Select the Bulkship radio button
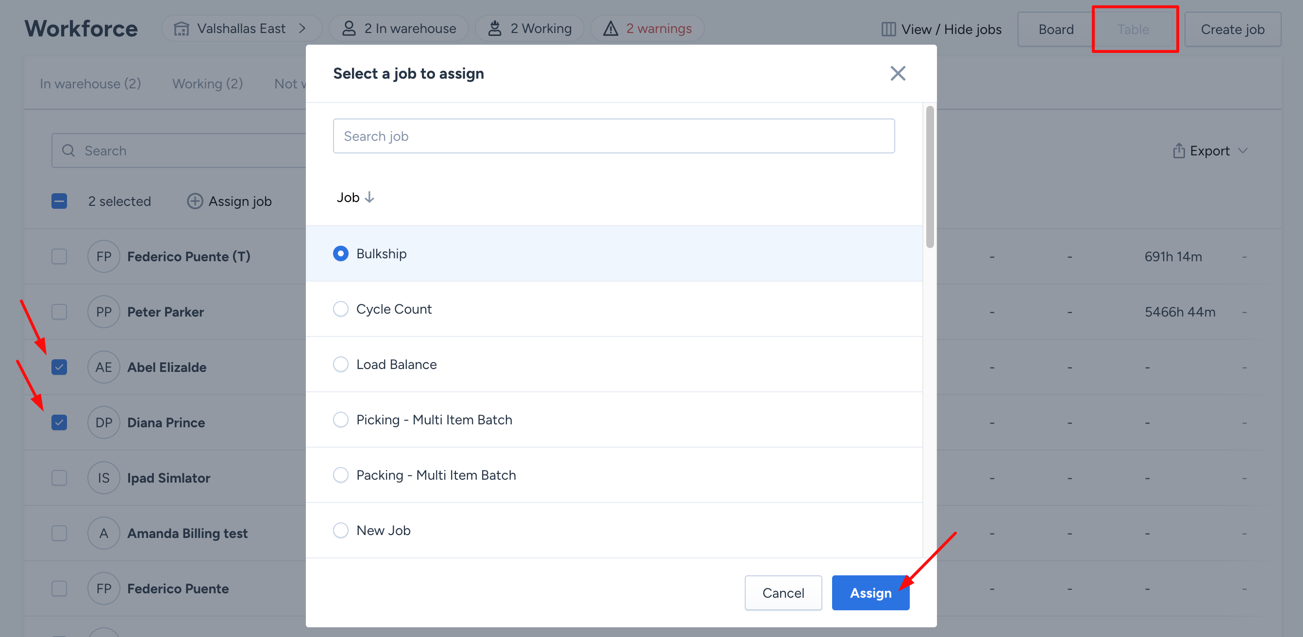The height and width of the screenshot is (637, 1303). click(x=340, y=253)
